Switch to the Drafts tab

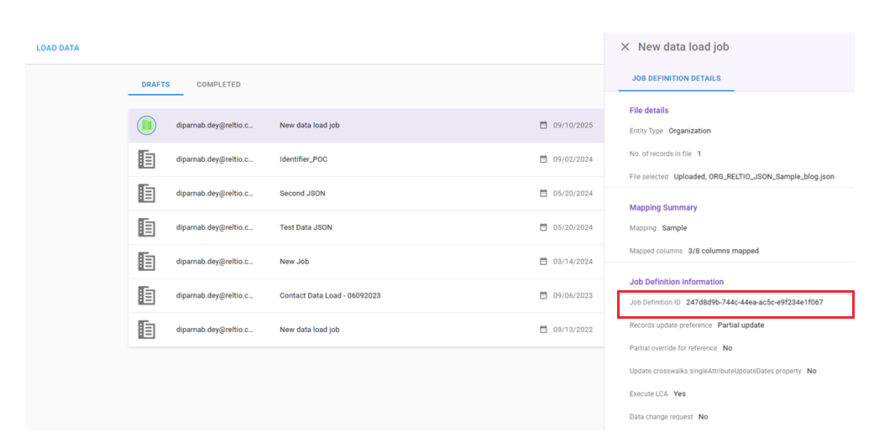(156, 85)
